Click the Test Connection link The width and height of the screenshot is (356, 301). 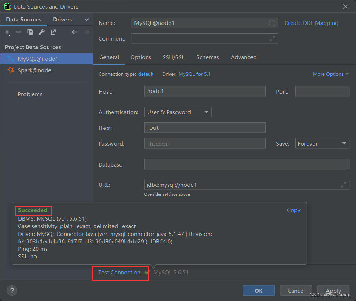click(x=119, y=272)
